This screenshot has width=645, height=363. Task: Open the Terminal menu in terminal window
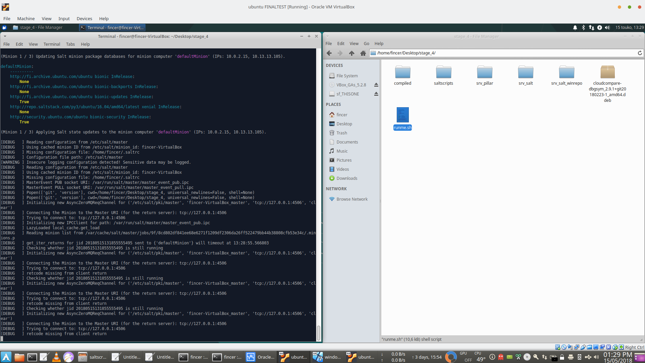point(52,44)
